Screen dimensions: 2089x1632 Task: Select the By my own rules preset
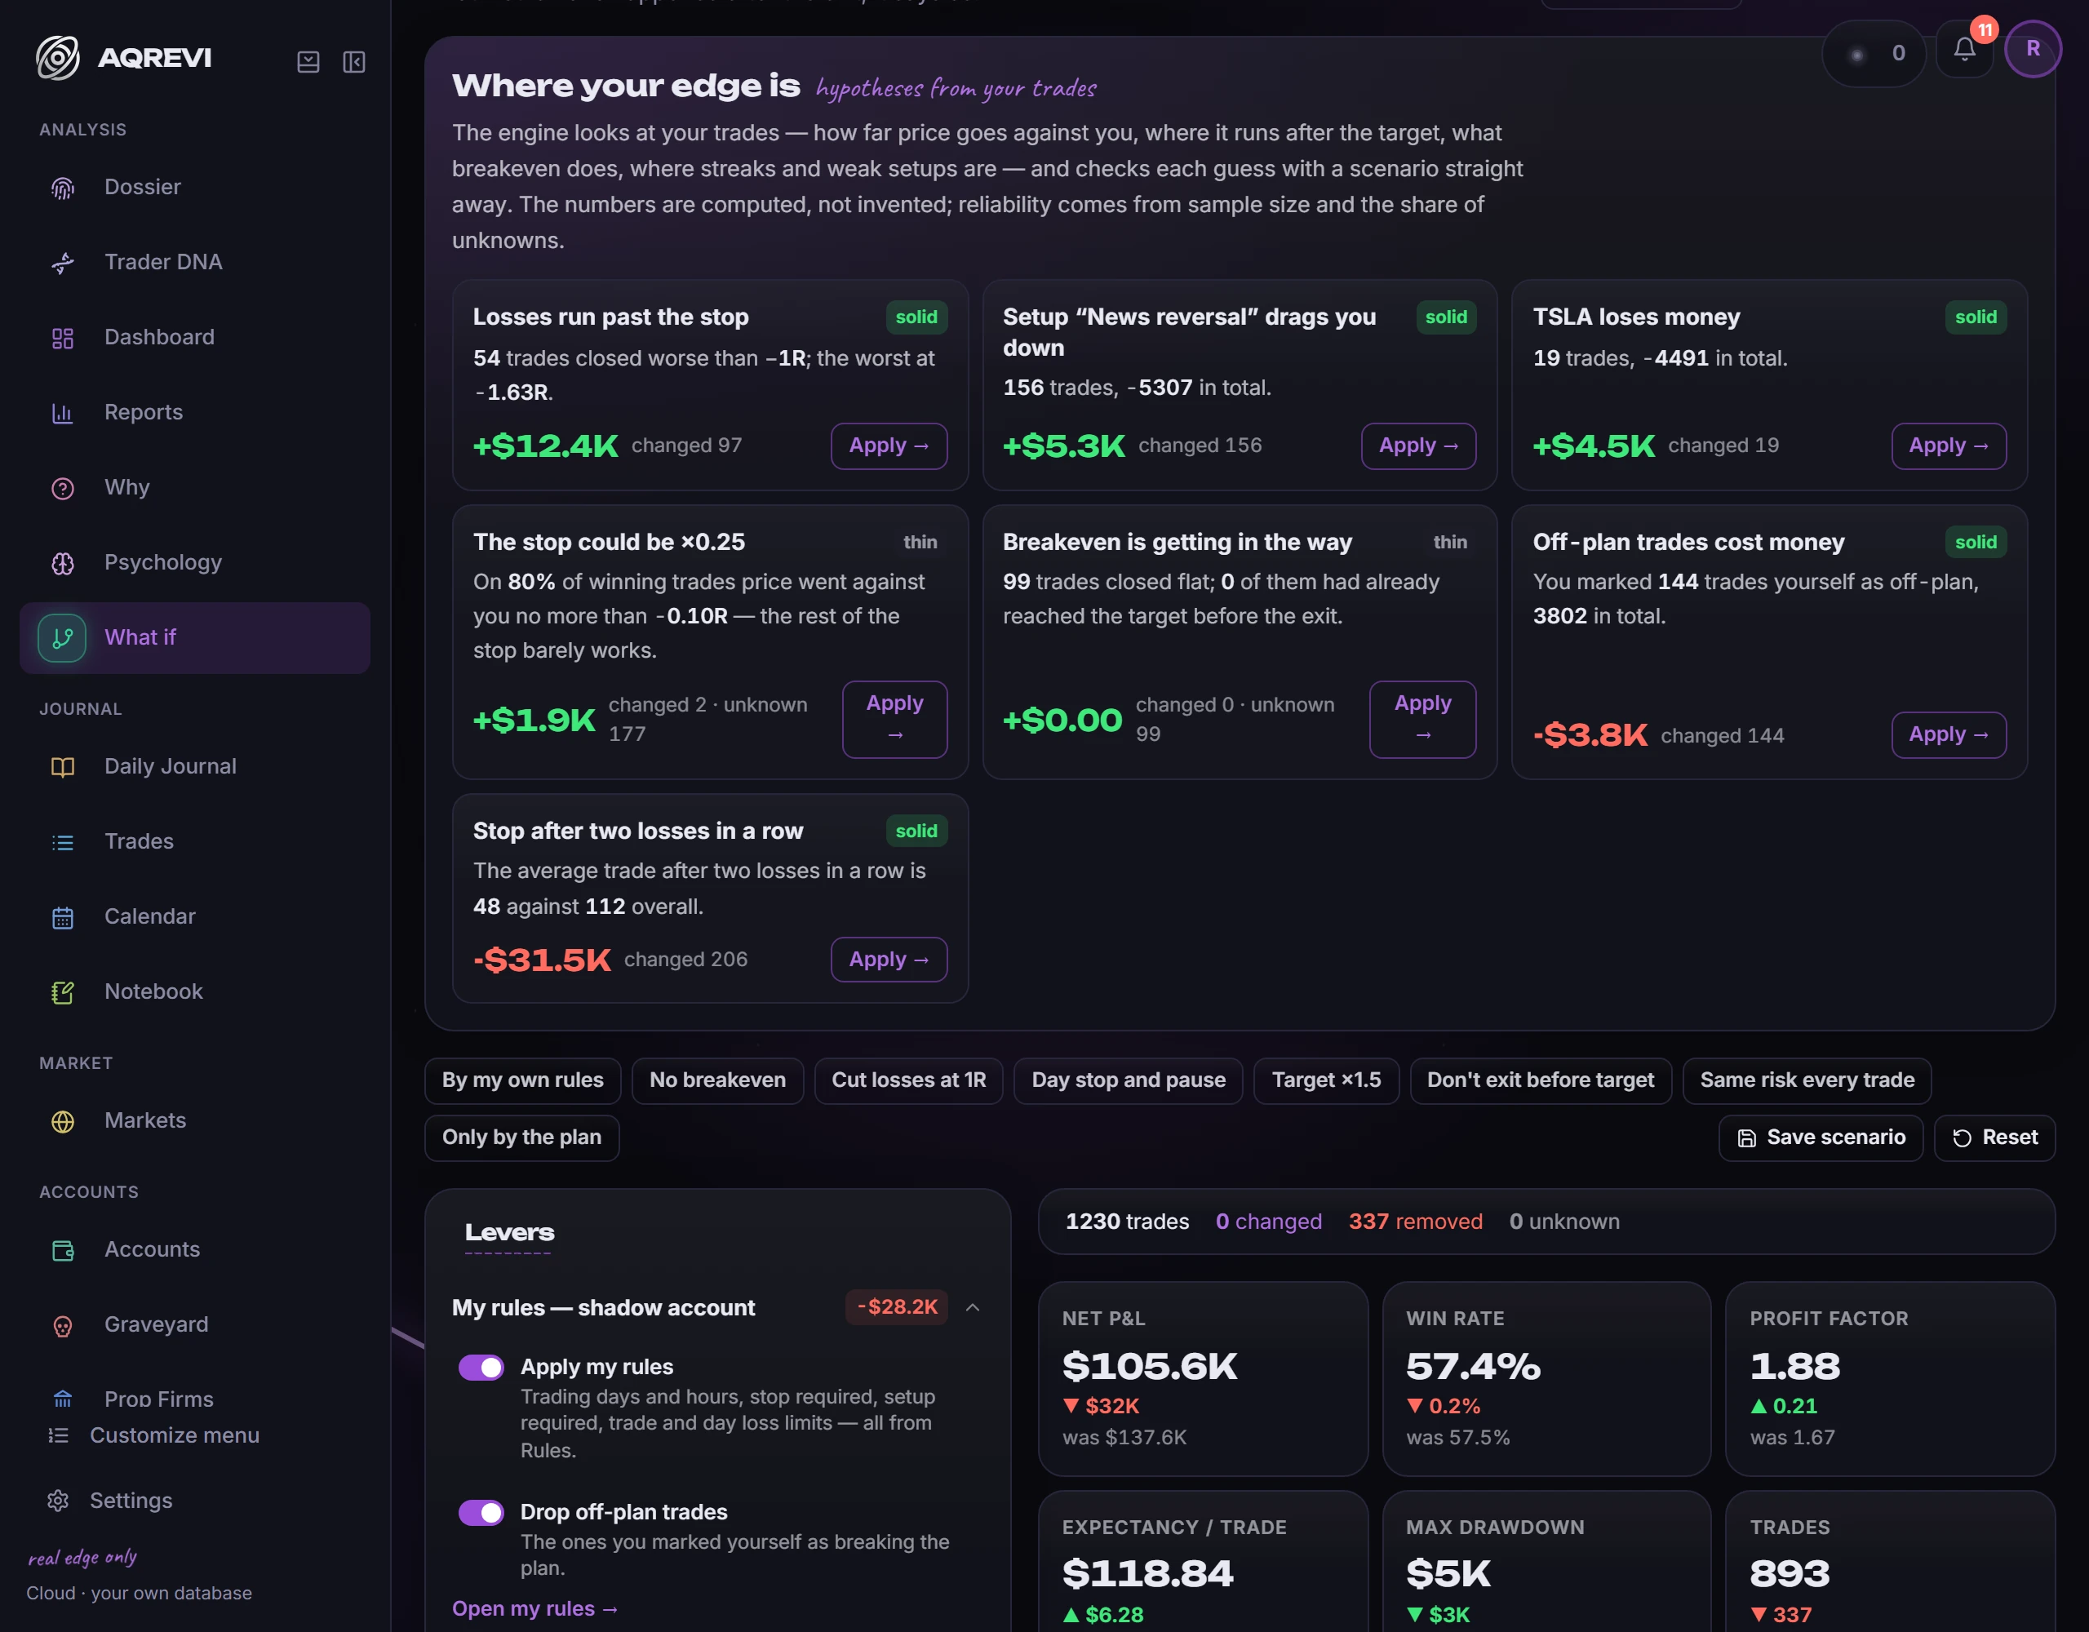tap(522, 1080)
